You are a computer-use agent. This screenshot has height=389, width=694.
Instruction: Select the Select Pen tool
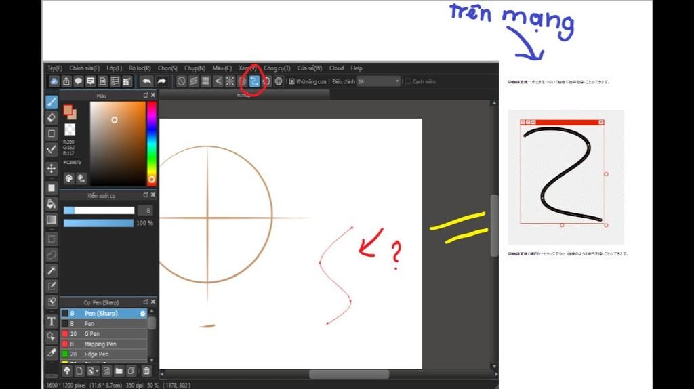click(x=52, y=287)
